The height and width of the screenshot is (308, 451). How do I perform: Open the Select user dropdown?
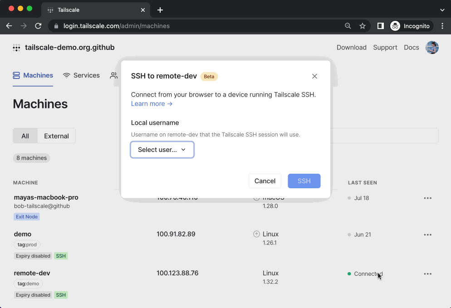(162, 150)
